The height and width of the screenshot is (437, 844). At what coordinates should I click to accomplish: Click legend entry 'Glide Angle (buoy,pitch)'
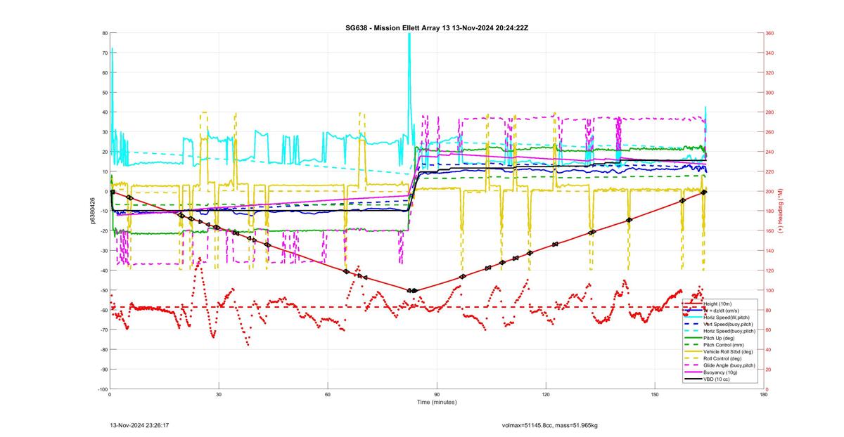point(729,365)
